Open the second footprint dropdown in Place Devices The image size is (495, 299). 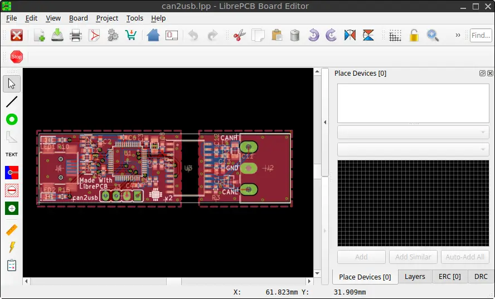click(x=413, y=149)
